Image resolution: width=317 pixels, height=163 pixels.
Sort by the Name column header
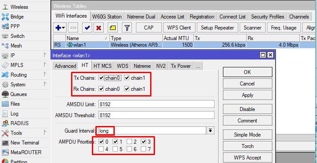(87, 38)
